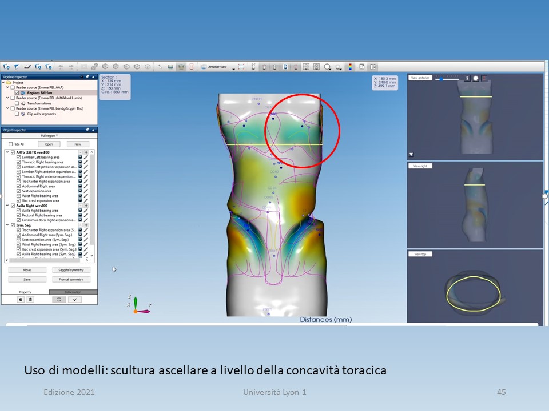Viewport: 549px width, 411px height.
Task: Check Reader source (Emma PEL AAA) checkbox
Action: click(13, 88)
